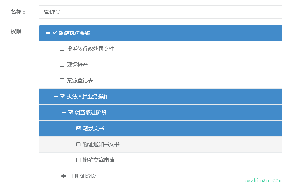Uncheck the 旅游执法系统 checkbox

pyautogui.click(x=54, y=33)
